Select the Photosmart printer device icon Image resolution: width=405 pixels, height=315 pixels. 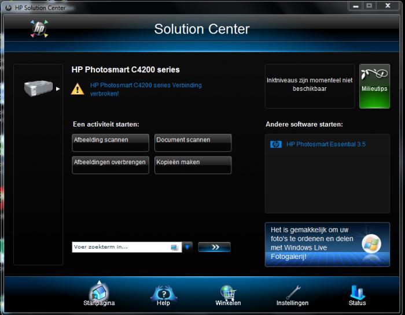pyautogui.click(x=38, y=88)
